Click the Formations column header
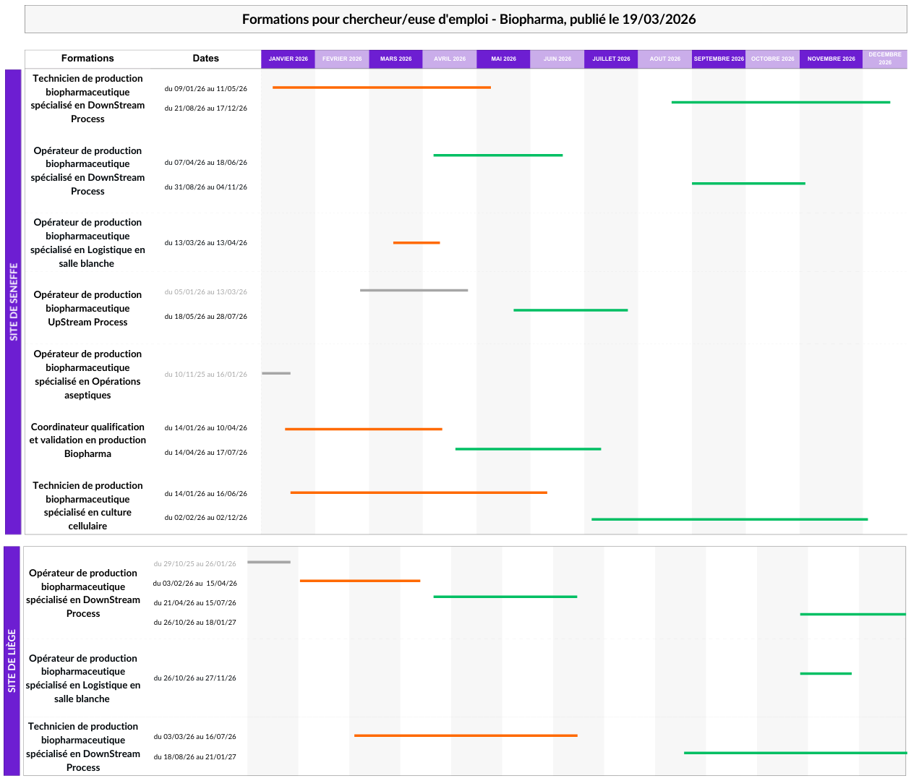Image resolution: width=911 pixels, height=781 pixels. pyautogui.click(x=87, y=59)
